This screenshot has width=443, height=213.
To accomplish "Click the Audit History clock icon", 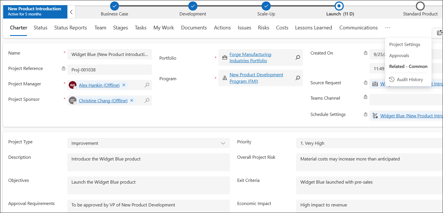I will (392, 79).
